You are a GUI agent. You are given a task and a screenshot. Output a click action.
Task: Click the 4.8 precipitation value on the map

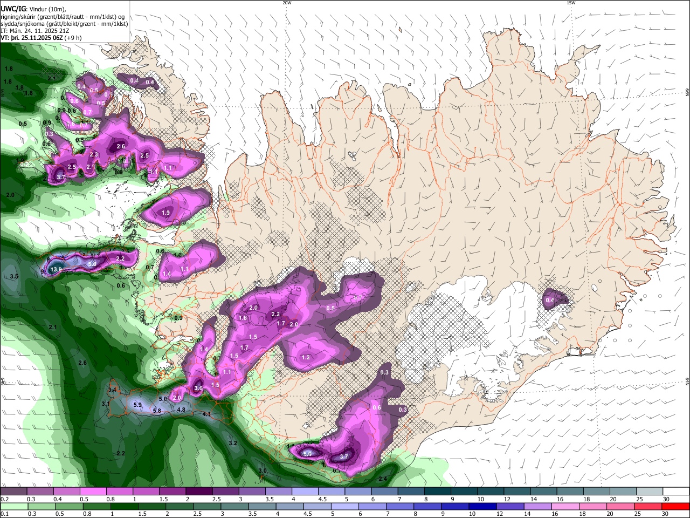pos(181,410)
